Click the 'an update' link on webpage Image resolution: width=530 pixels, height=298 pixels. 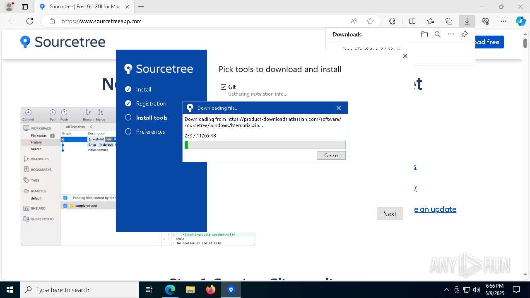coord(435,209)
